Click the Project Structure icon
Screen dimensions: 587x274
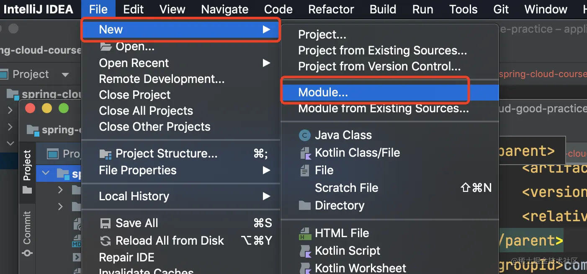click(x=106, y=154)
